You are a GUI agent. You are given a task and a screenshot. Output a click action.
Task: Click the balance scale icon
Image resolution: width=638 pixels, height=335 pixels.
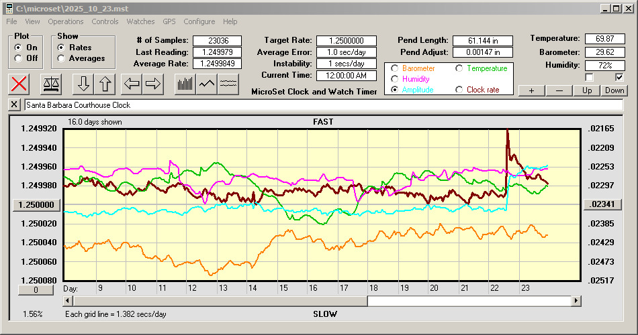[51, 84]
